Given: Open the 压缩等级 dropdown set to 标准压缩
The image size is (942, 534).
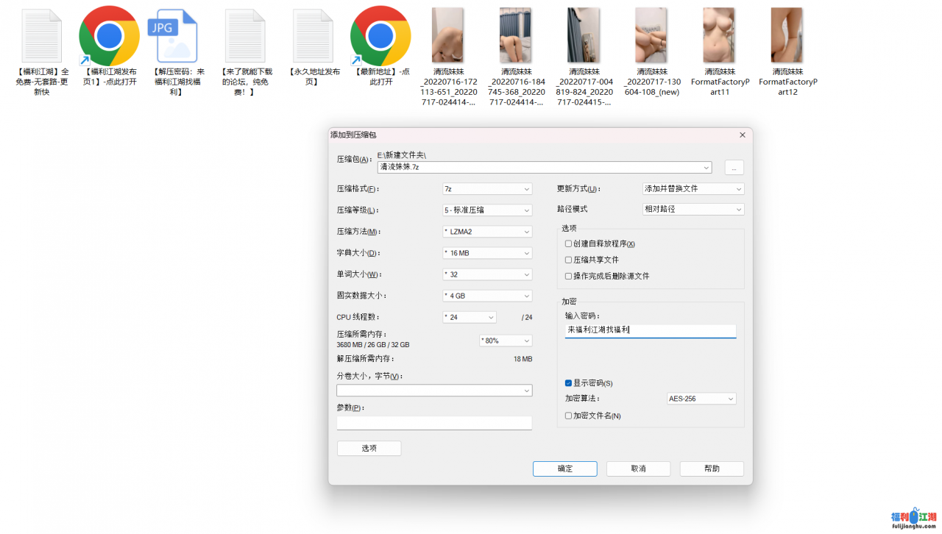Looking at the screenshot, I should pos(486,210).
